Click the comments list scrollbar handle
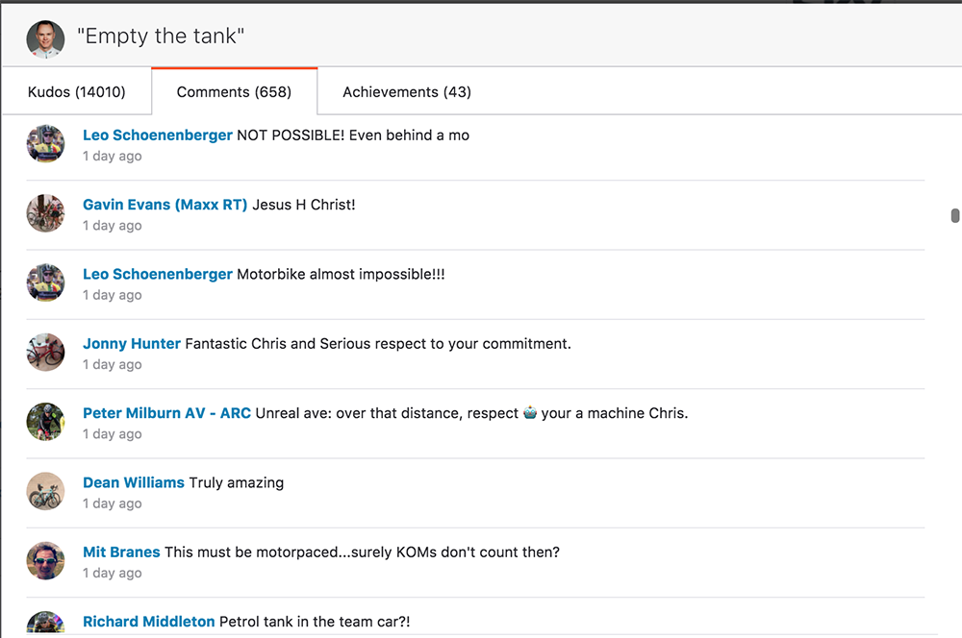 [x=955, y=216]
